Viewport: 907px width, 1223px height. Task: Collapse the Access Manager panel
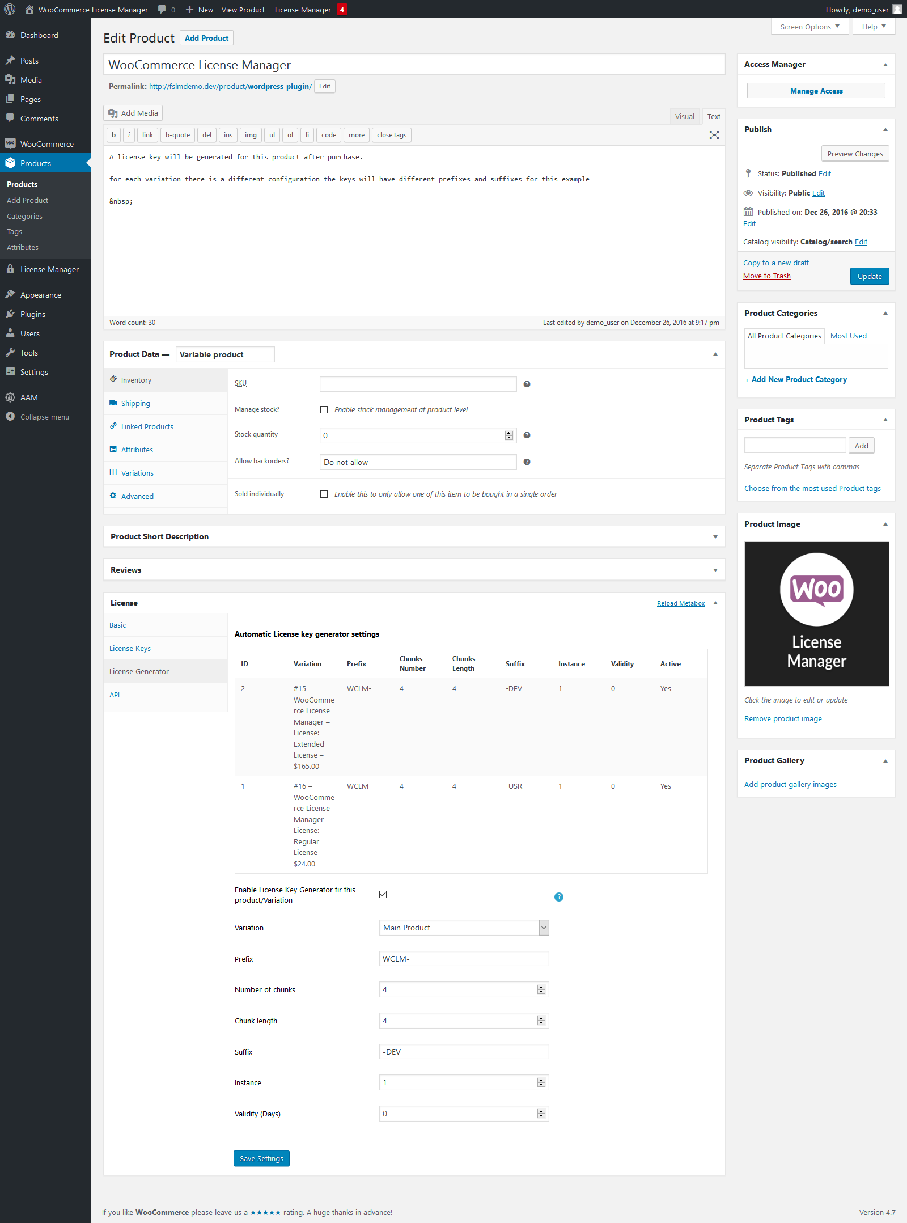coord(885,65)
